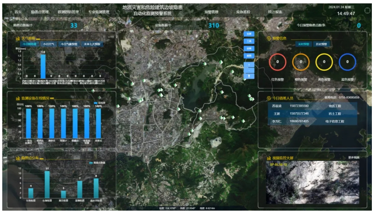Open the 隐患点管理 menu item
This screenshot has width=376, height=214.
coord(40,12)
